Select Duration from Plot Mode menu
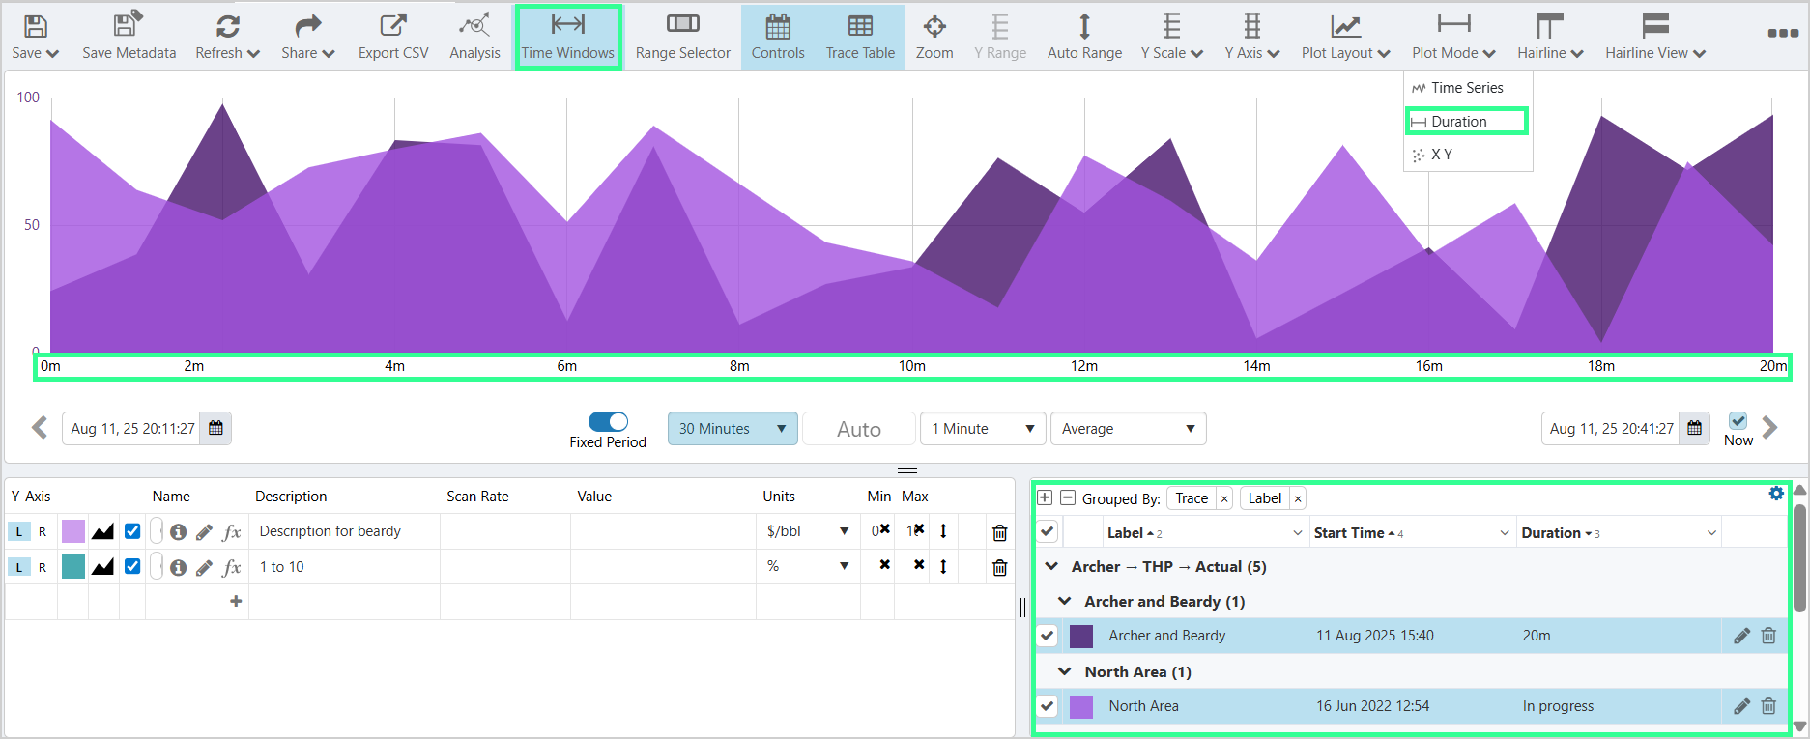The image size is (1810, 739). click(x=1466, y=122)
